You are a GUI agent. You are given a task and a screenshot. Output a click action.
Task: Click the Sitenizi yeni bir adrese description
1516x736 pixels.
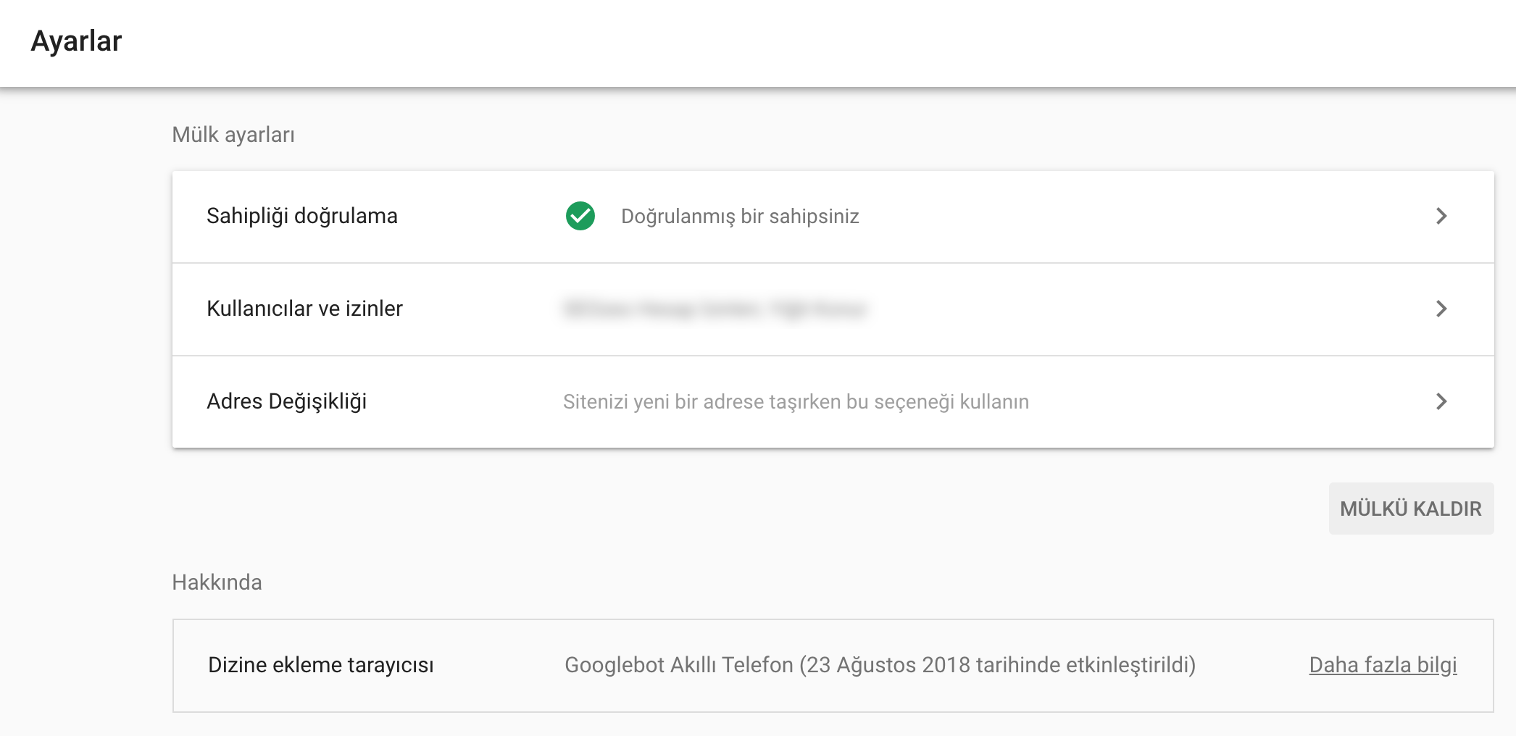[x=796, y=402]
